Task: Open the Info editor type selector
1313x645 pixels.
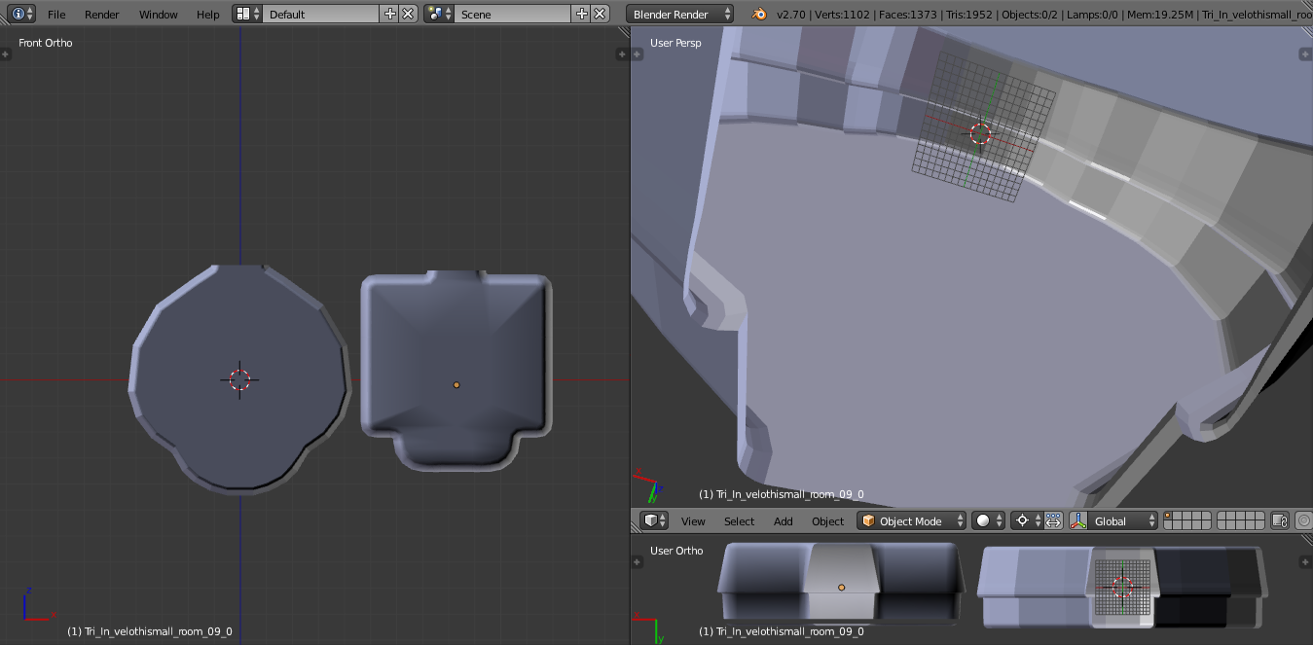Action: pyautogui.click(x=22, y=15)
